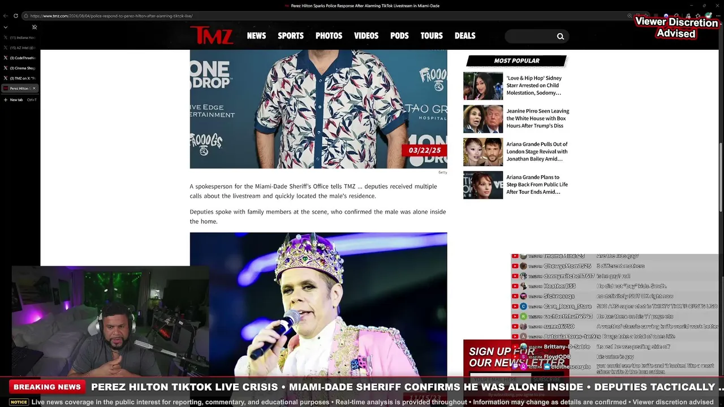Image resolution: width=724 pixels, height=407 pixels.
Task: Click the TMZ search magnifier icon
Action: (x=561, y=36)
